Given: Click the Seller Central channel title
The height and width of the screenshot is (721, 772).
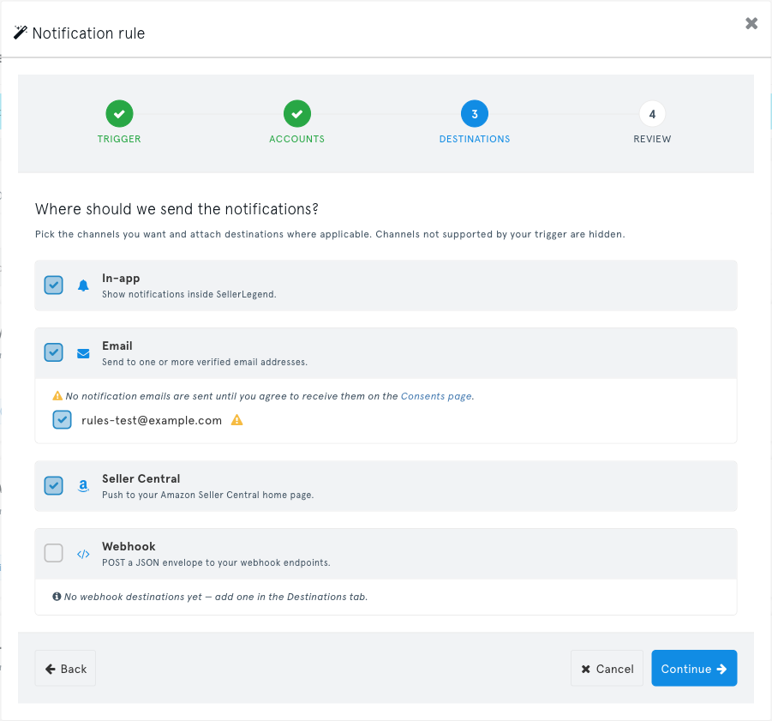Looking at the screenshot, I should [x=141, y=478].
